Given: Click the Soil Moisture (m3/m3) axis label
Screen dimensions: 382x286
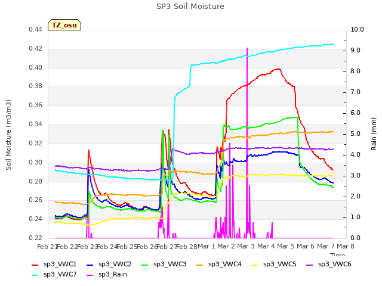Looking at the screenshot, I should coord(9,135).
